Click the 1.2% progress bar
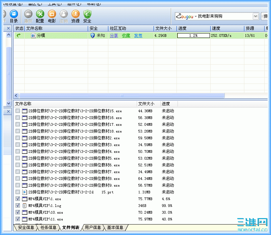Screen dimensions: 271x235 (x=193, y=36)
